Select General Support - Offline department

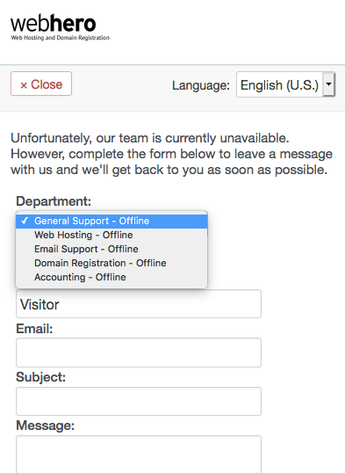pos(111,222)
